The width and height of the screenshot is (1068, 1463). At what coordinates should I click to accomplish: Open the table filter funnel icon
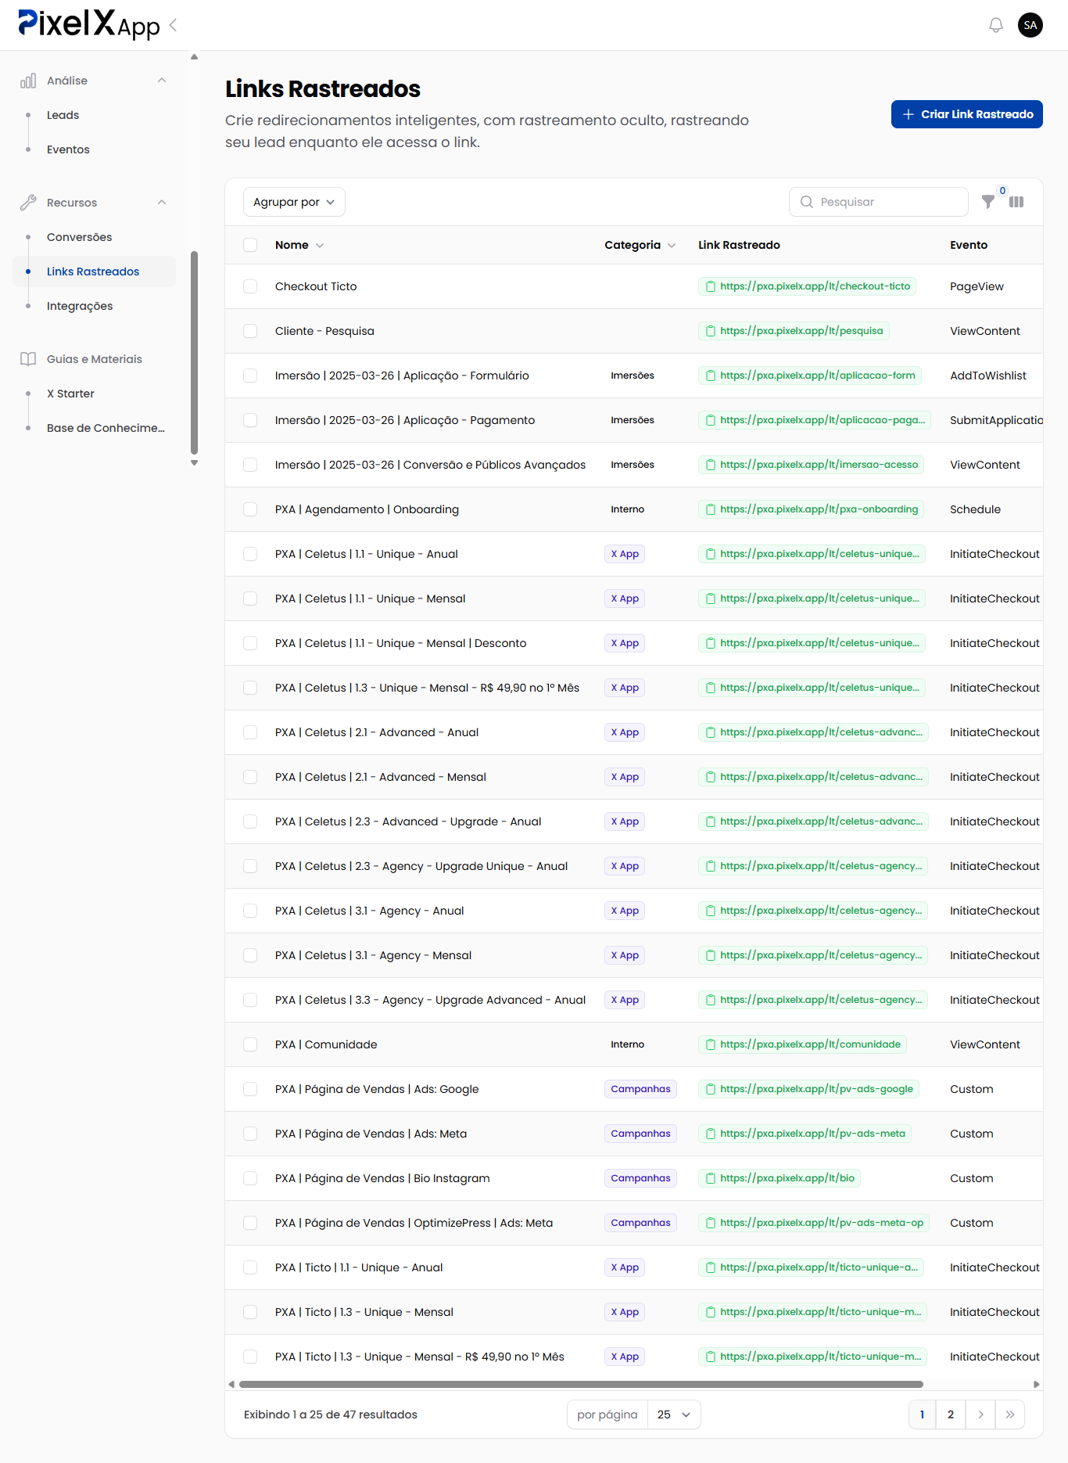[988, 202]
